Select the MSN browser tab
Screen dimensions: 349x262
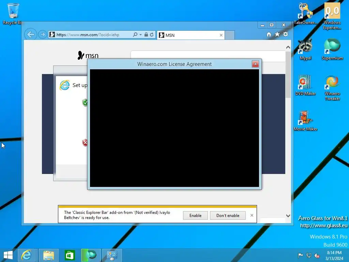[x=191, y=35]
